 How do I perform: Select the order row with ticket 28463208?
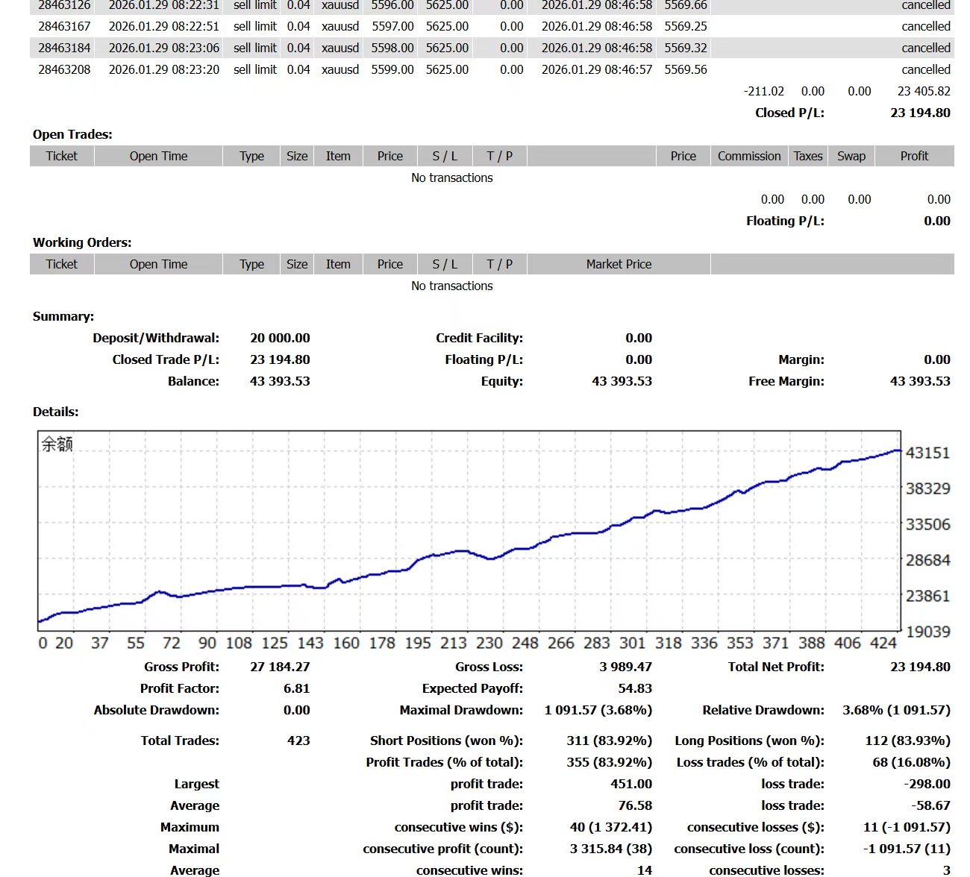(x=64, y=69)
